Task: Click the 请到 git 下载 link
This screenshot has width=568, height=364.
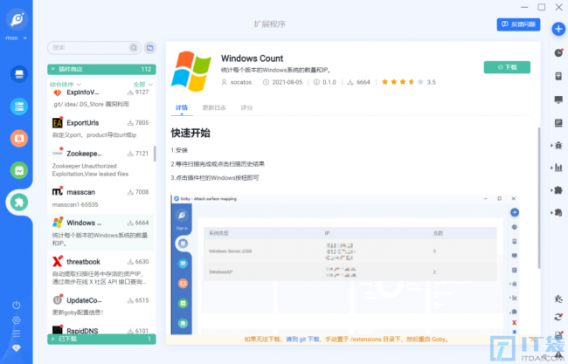Action: pos(303,339)
